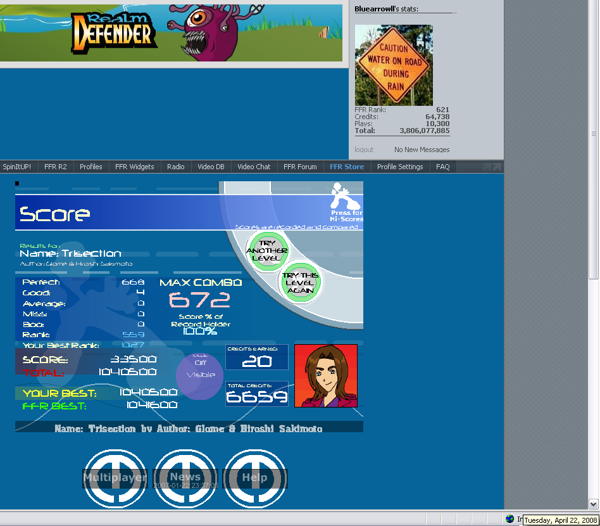Open the Multiplayer circle icon
Image resolution: width=600 pixels, height=526 pixels.
click(x=115, y=478)
